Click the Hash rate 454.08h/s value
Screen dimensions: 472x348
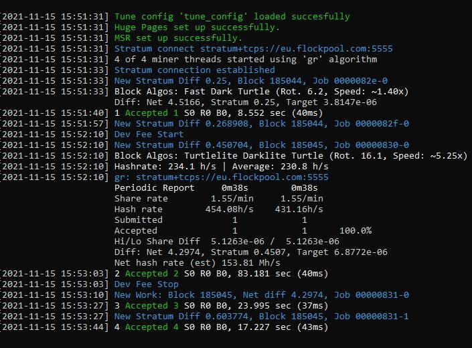click(x=230, y=209)
